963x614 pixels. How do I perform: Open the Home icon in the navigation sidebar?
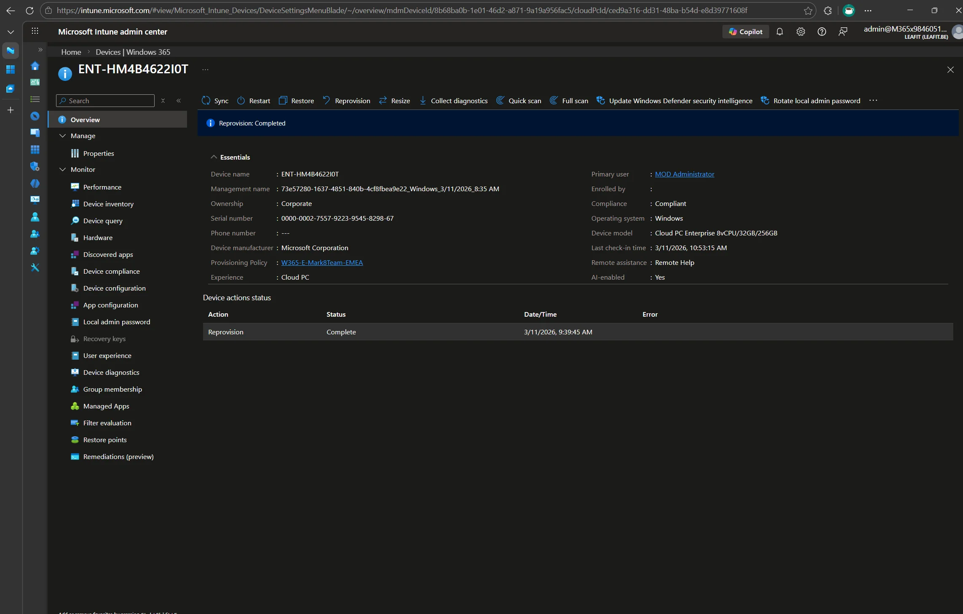[35, 66]
